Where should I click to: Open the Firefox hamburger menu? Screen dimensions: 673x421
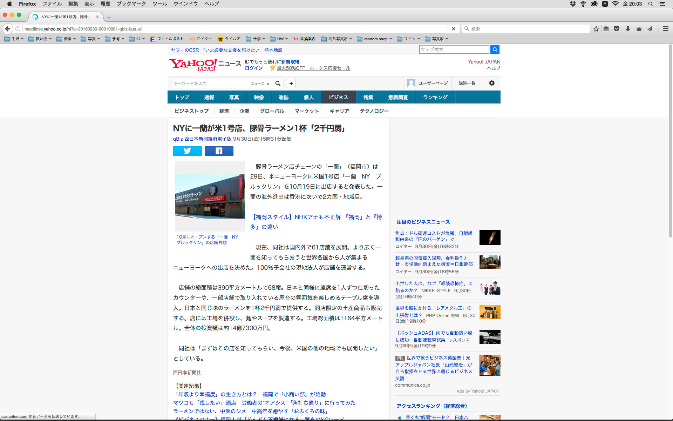[665, 29]
